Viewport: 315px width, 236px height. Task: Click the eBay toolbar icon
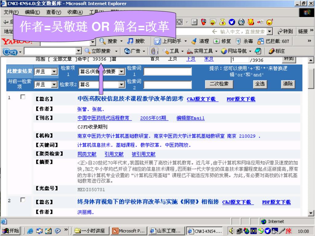click(x=260, y=22)
